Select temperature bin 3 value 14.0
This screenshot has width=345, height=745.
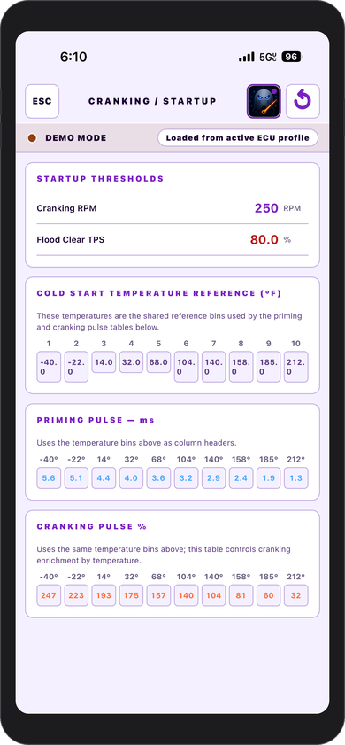pos(103,362)
